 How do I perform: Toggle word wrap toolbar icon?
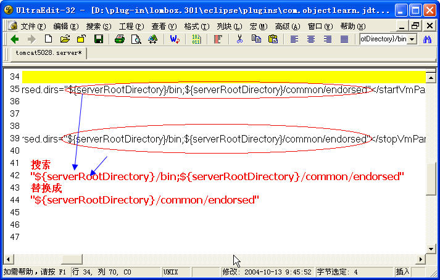(x=218, y=39)
